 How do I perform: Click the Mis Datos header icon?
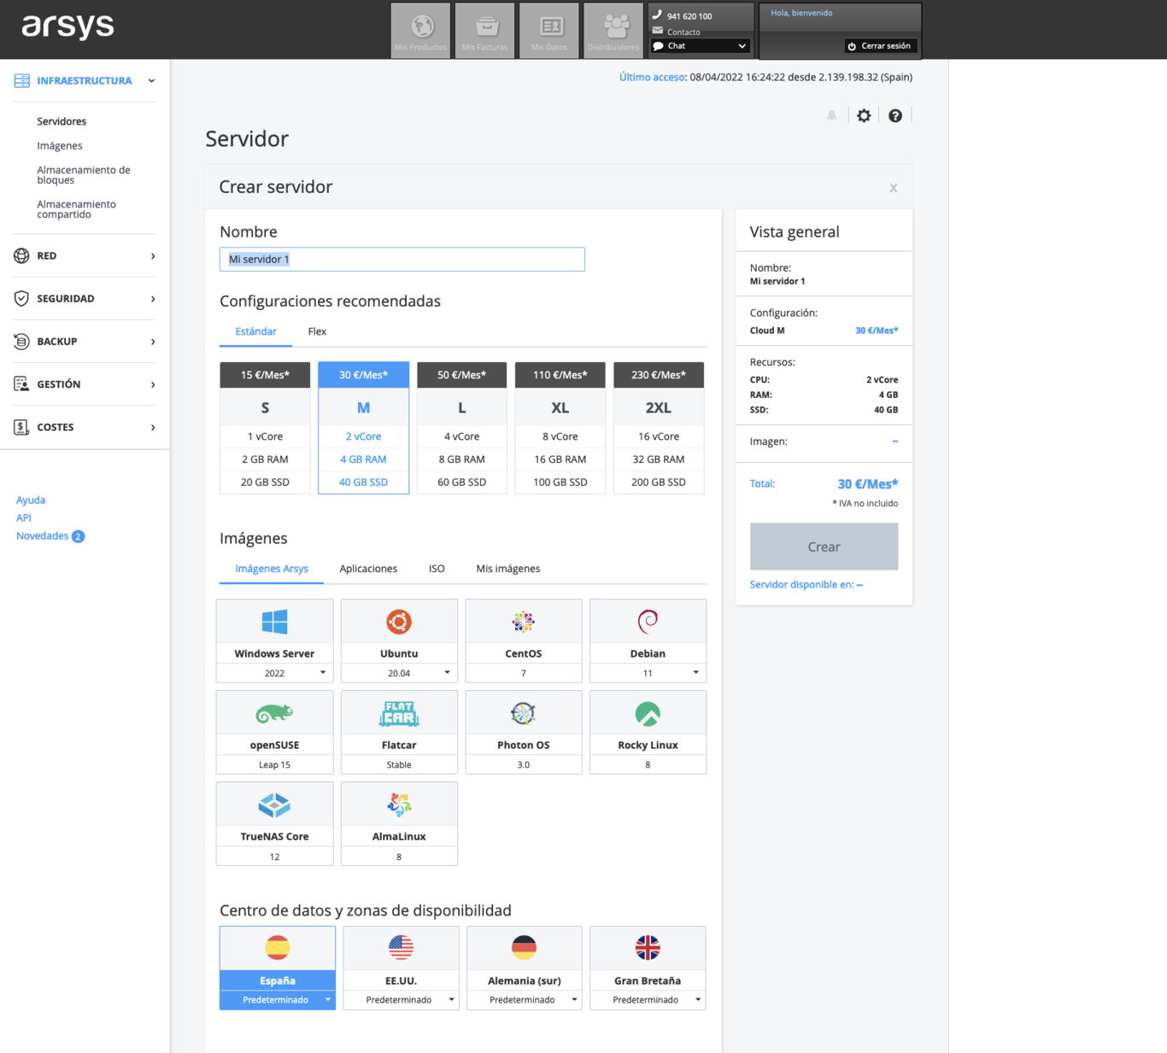click(549, 26)
